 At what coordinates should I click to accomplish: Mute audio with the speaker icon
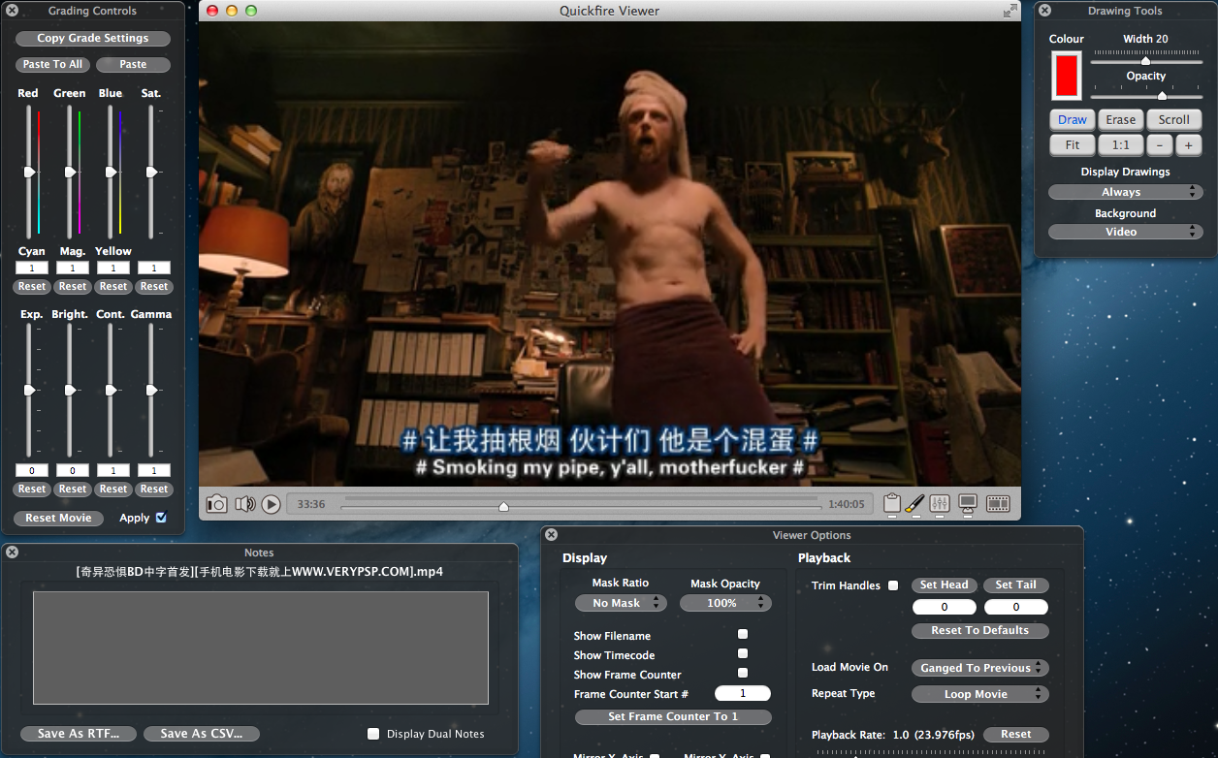(244, 504)
